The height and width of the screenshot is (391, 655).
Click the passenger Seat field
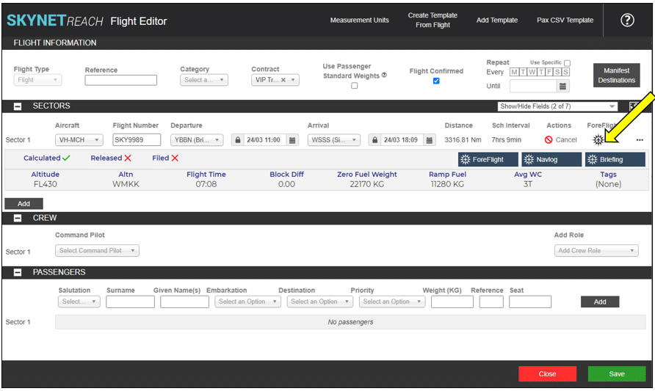530,302
